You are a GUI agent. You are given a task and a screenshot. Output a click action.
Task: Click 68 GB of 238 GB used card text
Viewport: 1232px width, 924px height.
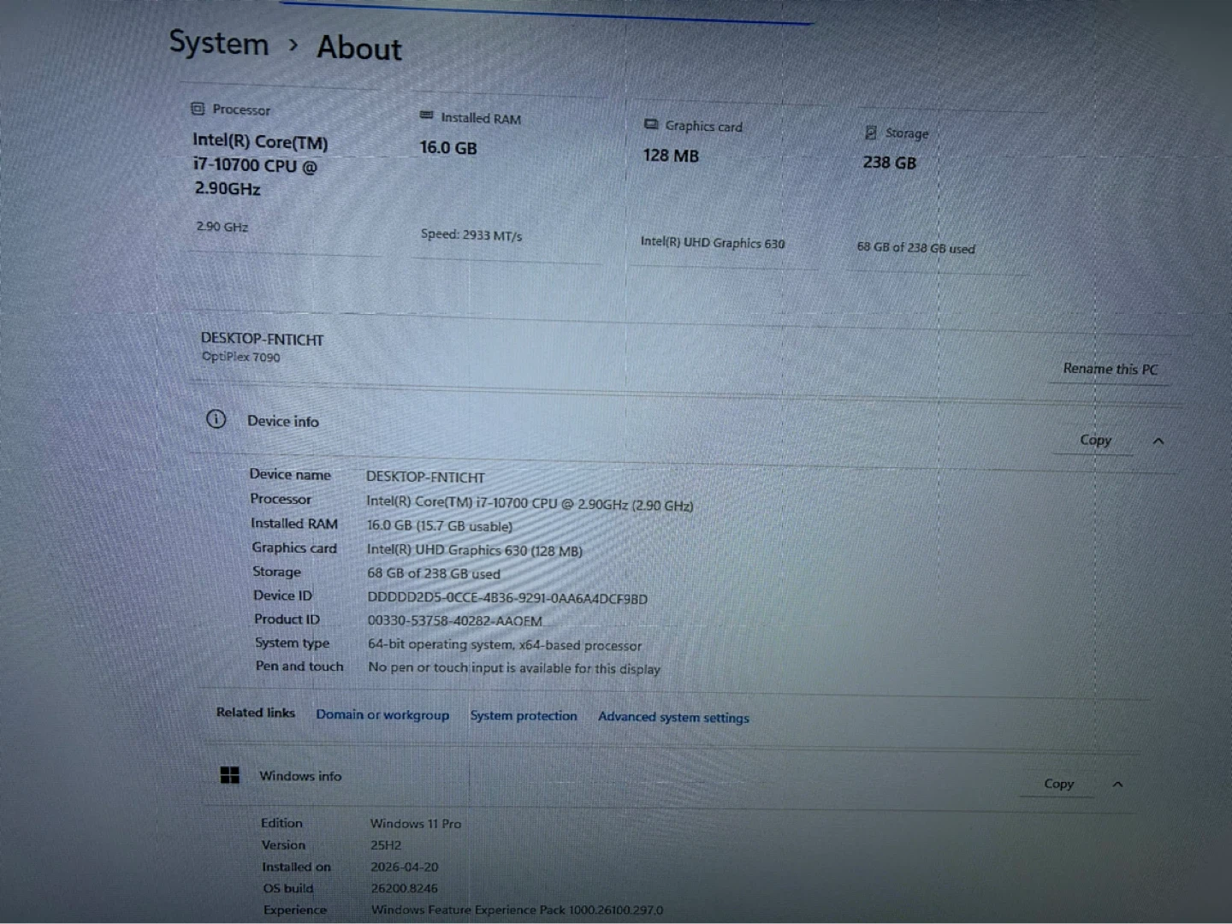915,247
